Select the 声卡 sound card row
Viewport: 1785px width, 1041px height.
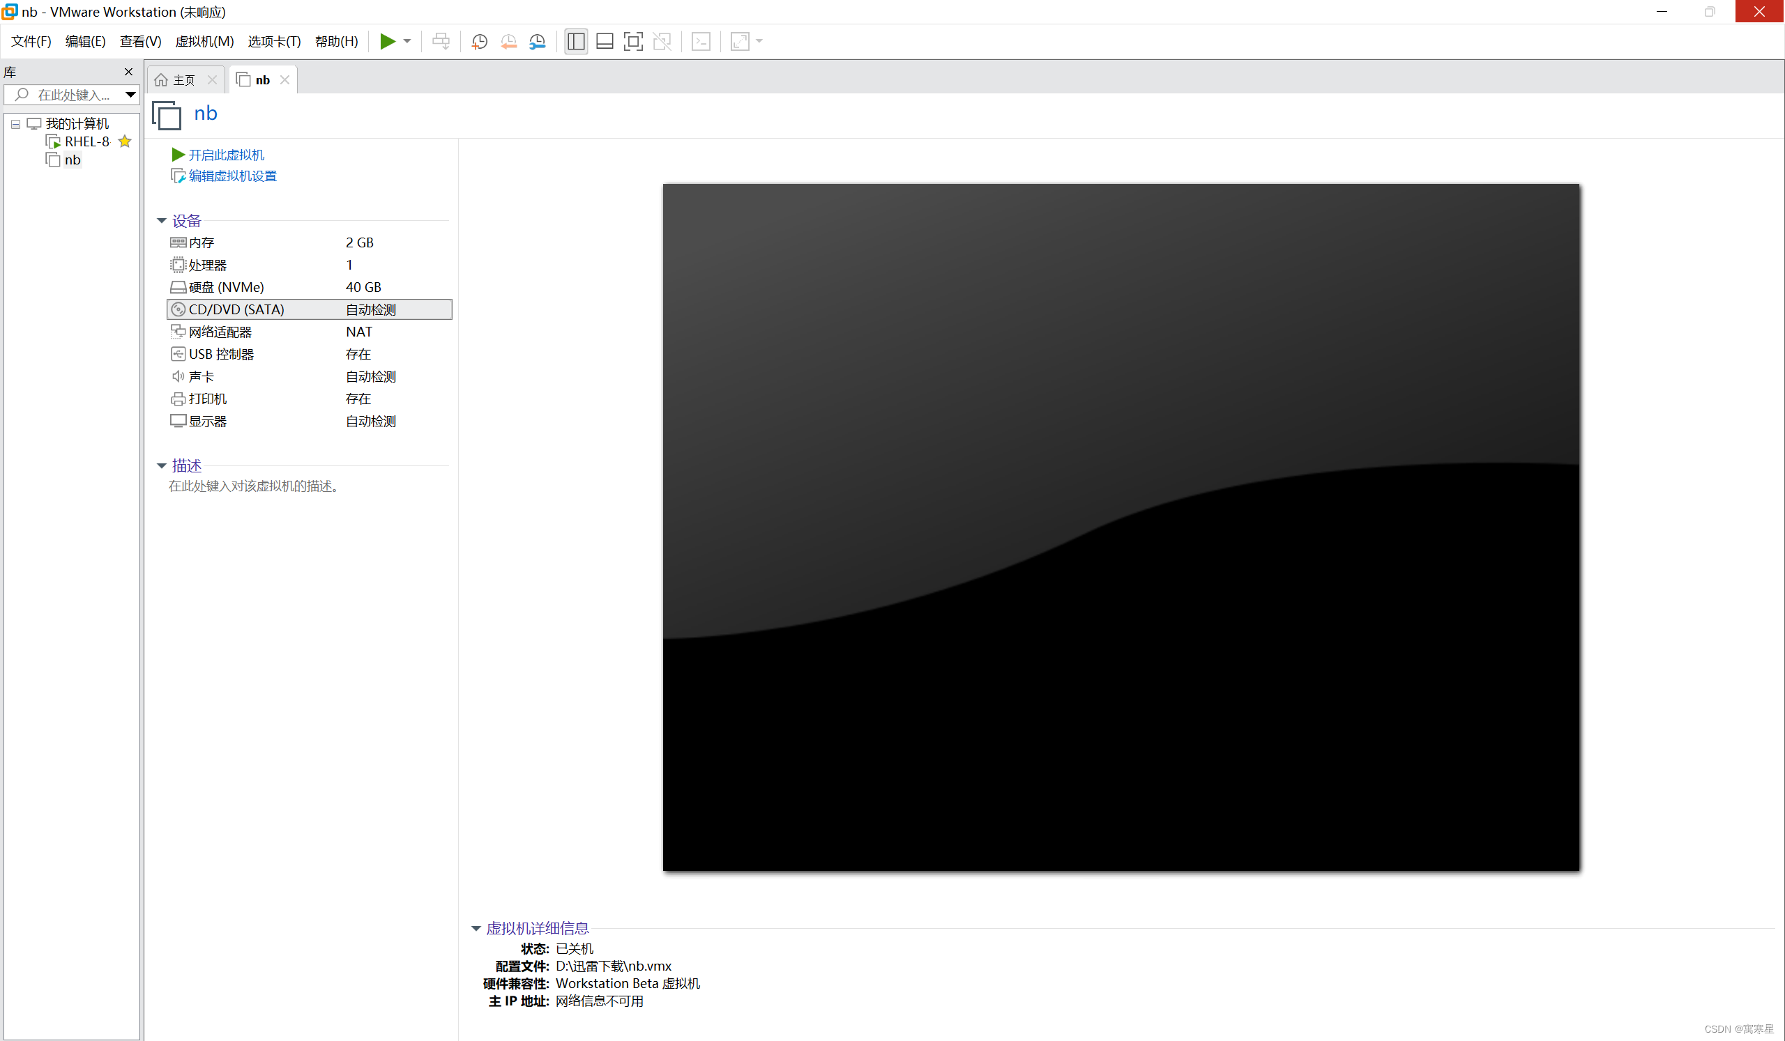[x=309, y=376]
